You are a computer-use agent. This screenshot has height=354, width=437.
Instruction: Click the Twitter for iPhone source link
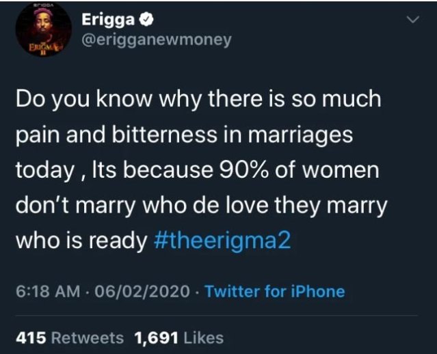[x=275, y=292]
